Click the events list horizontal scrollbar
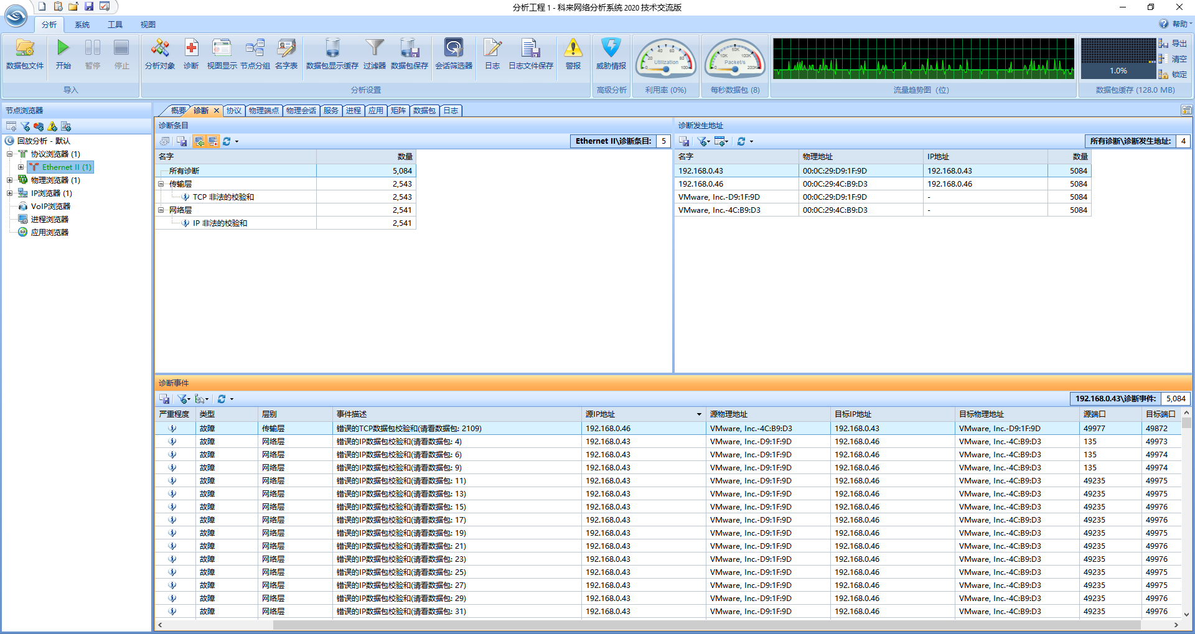The image size is (1195, 634). pyautogui.click(x=706, y=625)
